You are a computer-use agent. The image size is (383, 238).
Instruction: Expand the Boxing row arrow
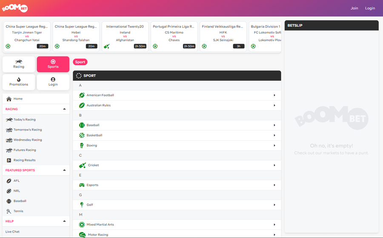(x=274, y=145)
